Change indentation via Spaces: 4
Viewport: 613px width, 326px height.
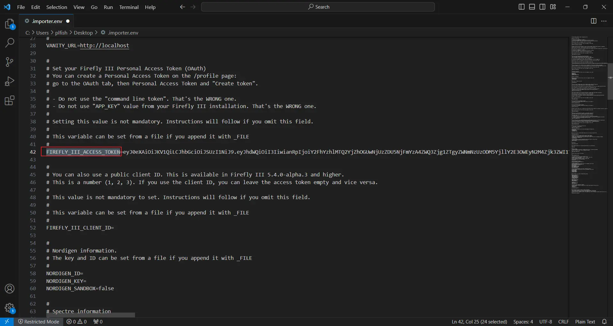(x=523, y=322)
